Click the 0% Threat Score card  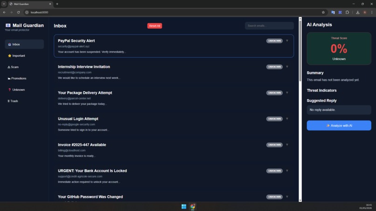coord(339,48)
